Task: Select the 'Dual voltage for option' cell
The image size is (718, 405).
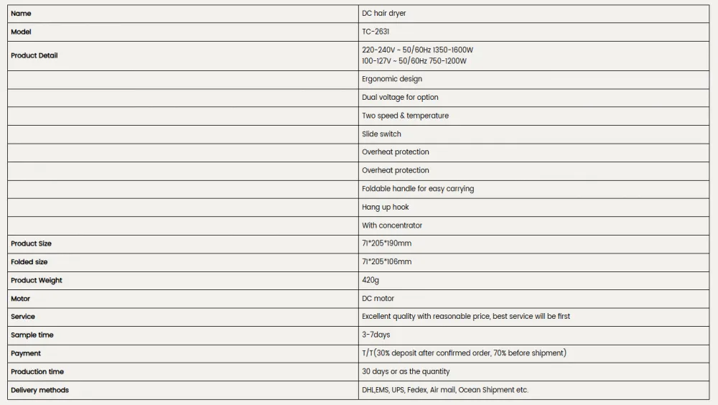Action: point(534,98)
